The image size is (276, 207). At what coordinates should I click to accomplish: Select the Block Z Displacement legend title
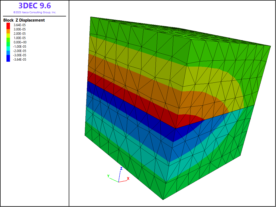point(24,20)
